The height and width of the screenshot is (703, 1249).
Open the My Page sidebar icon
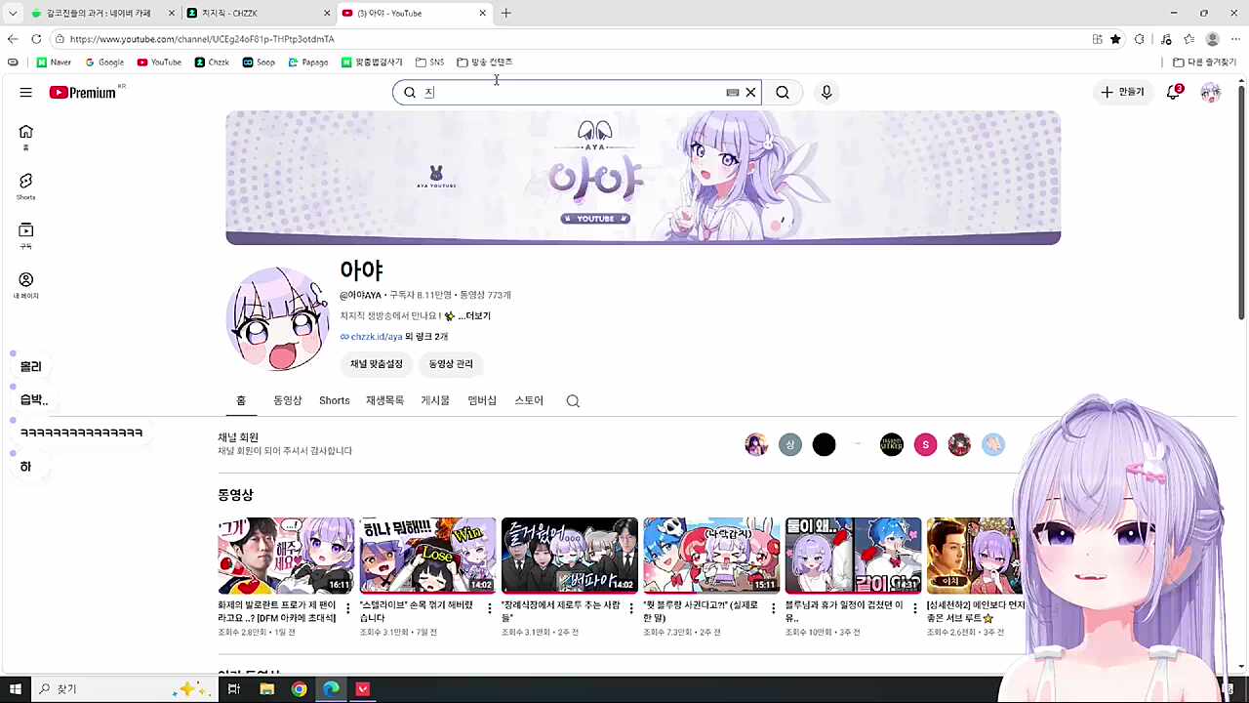pos(25,285)
